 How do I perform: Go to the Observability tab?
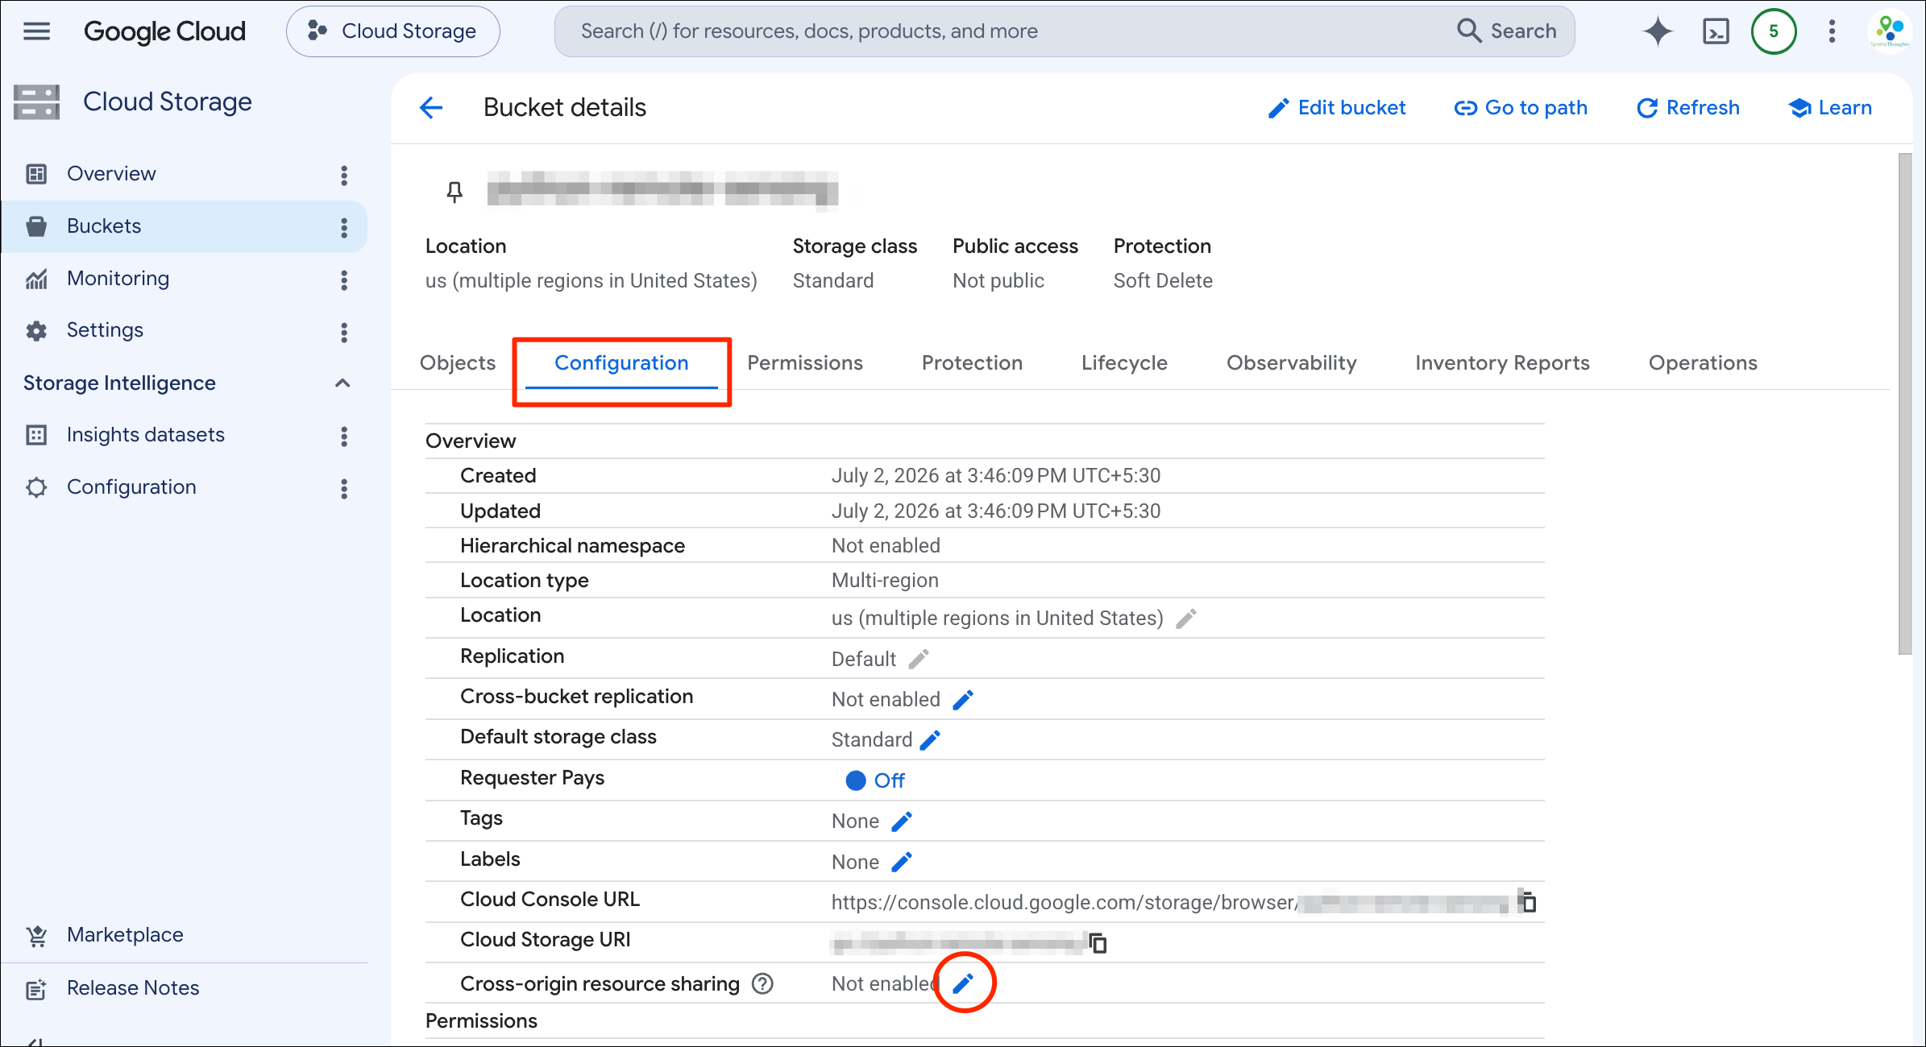1292,363
